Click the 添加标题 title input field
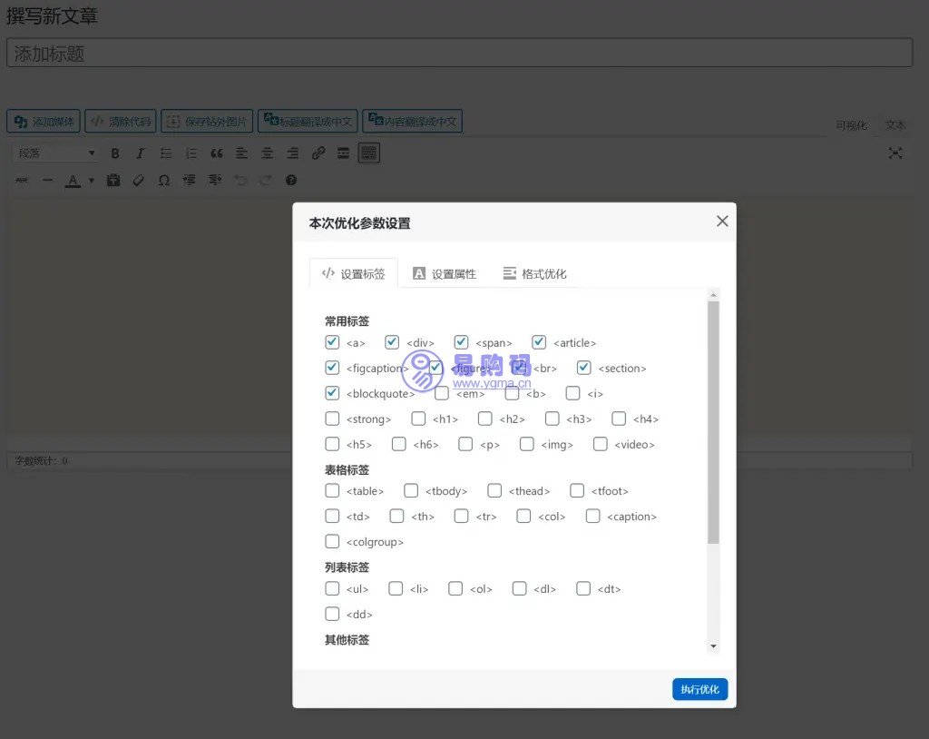This screenshot has height=739, width=929. [459, 54]
